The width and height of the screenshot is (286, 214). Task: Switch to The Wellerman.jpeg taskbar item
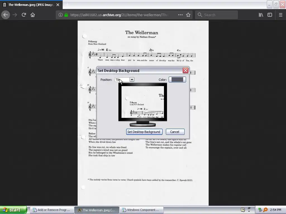tap(97, 210)
